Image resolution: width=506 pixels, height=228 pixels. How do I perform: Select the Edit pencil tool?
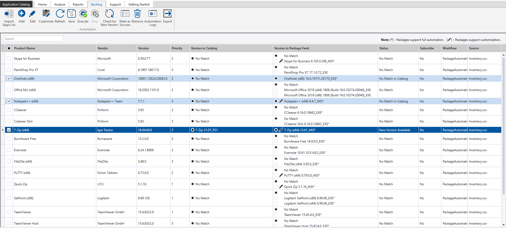(x=32, y=13)
